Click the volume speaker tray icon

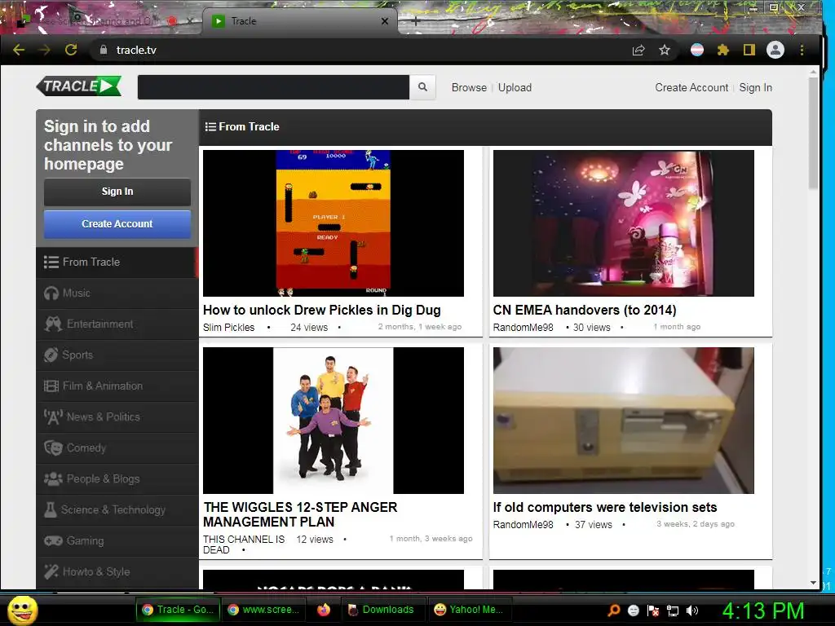pyautogui.click(x=692, y=611)
